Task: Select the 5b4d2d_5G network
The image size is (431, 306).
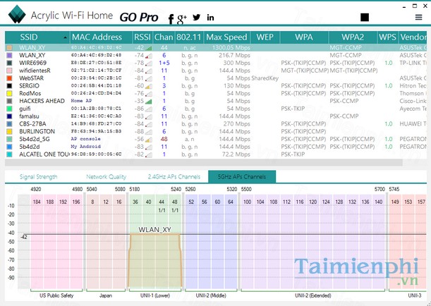Action: coord(216,140)
